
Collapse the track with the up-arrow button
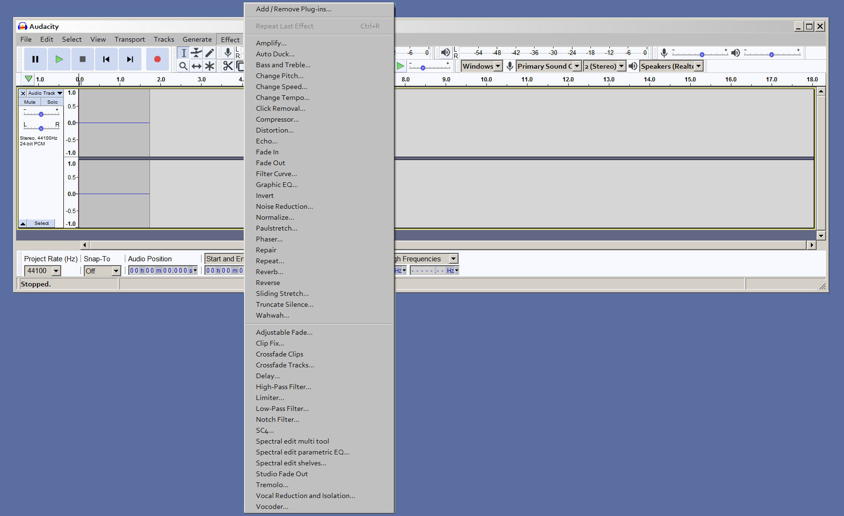tap(23, 223)
